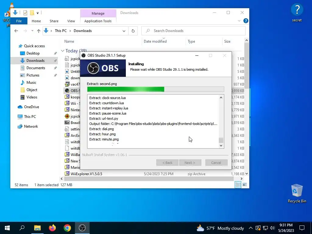Open the File menu in Explorer

tap(19, 21)
